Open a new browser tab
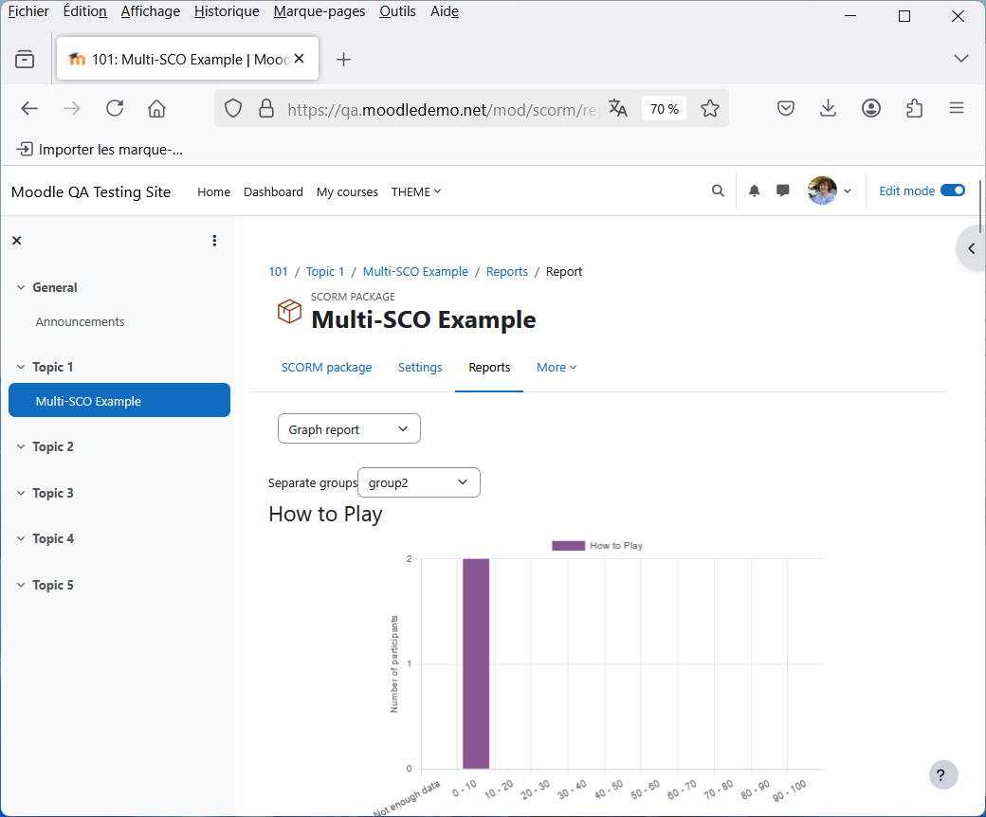Image resolution: width=986 pixels, height=817 pixels. pos(343,60)
